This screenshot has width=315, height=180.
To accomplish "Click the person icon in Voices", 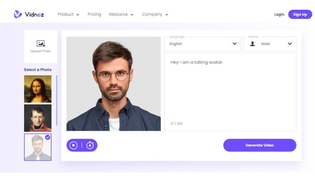I will tap(252, 44).
